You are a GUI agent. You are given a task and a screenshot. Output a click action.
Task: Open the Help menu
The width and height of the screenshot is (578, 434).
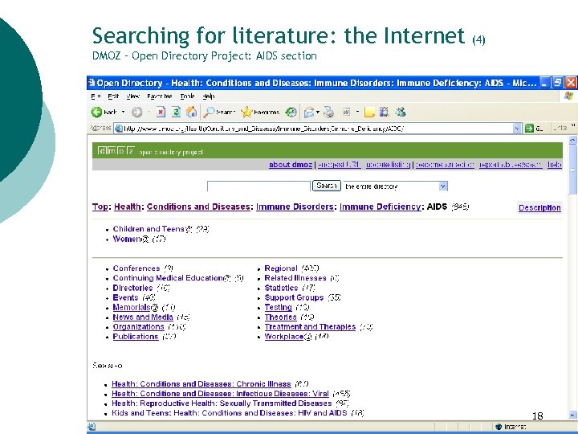coord(208,96)
